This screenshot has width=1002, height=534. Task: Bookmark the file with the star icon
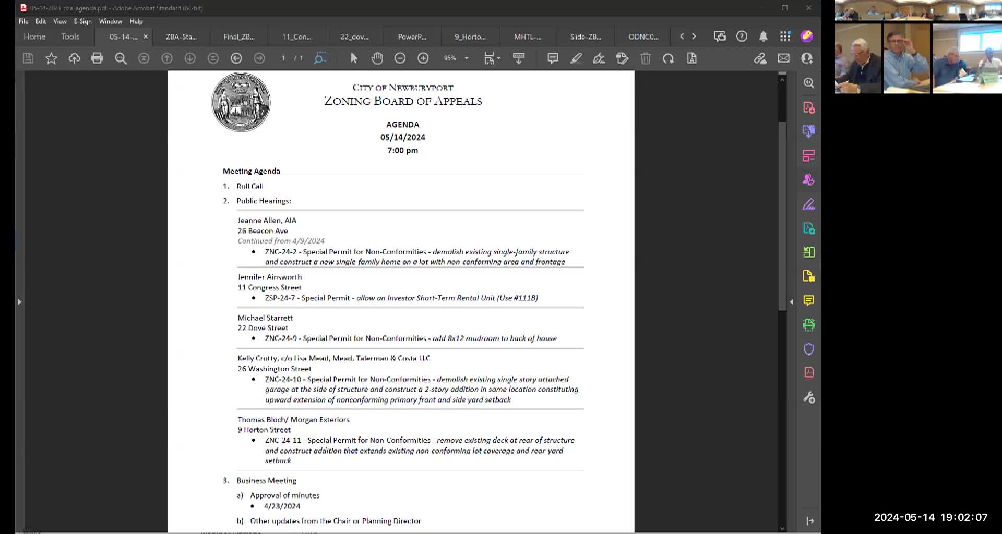point(51,58)
